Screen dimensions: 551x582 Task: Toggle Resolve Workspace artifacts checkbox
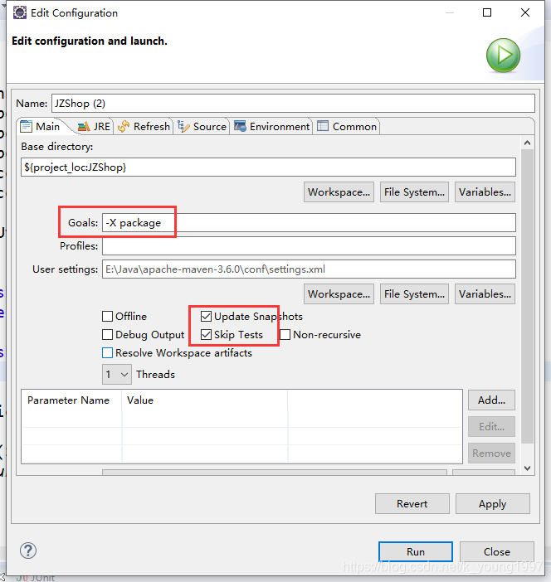pos(107,352)
